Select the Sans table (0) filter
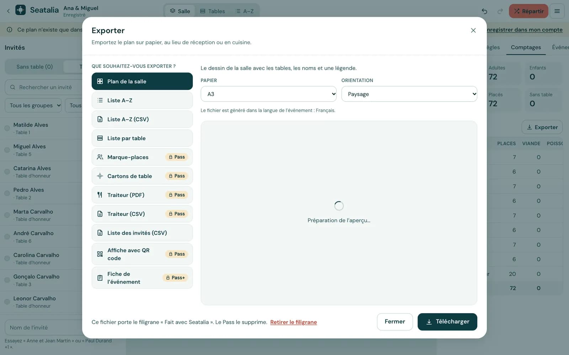569x355 pixels. point(34,67)
